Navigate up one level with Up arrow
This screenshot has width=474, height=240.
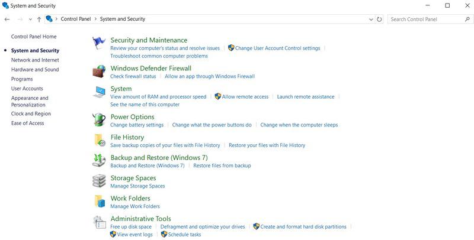39,19
